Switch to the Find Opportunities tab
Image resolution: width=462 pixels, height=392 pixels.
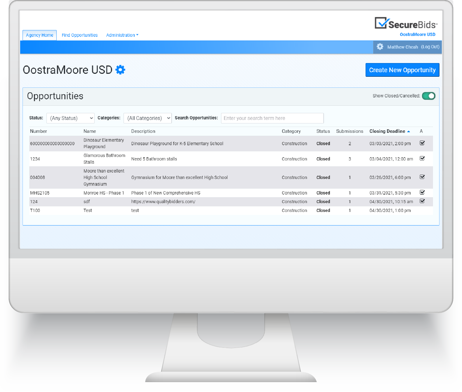80,35
